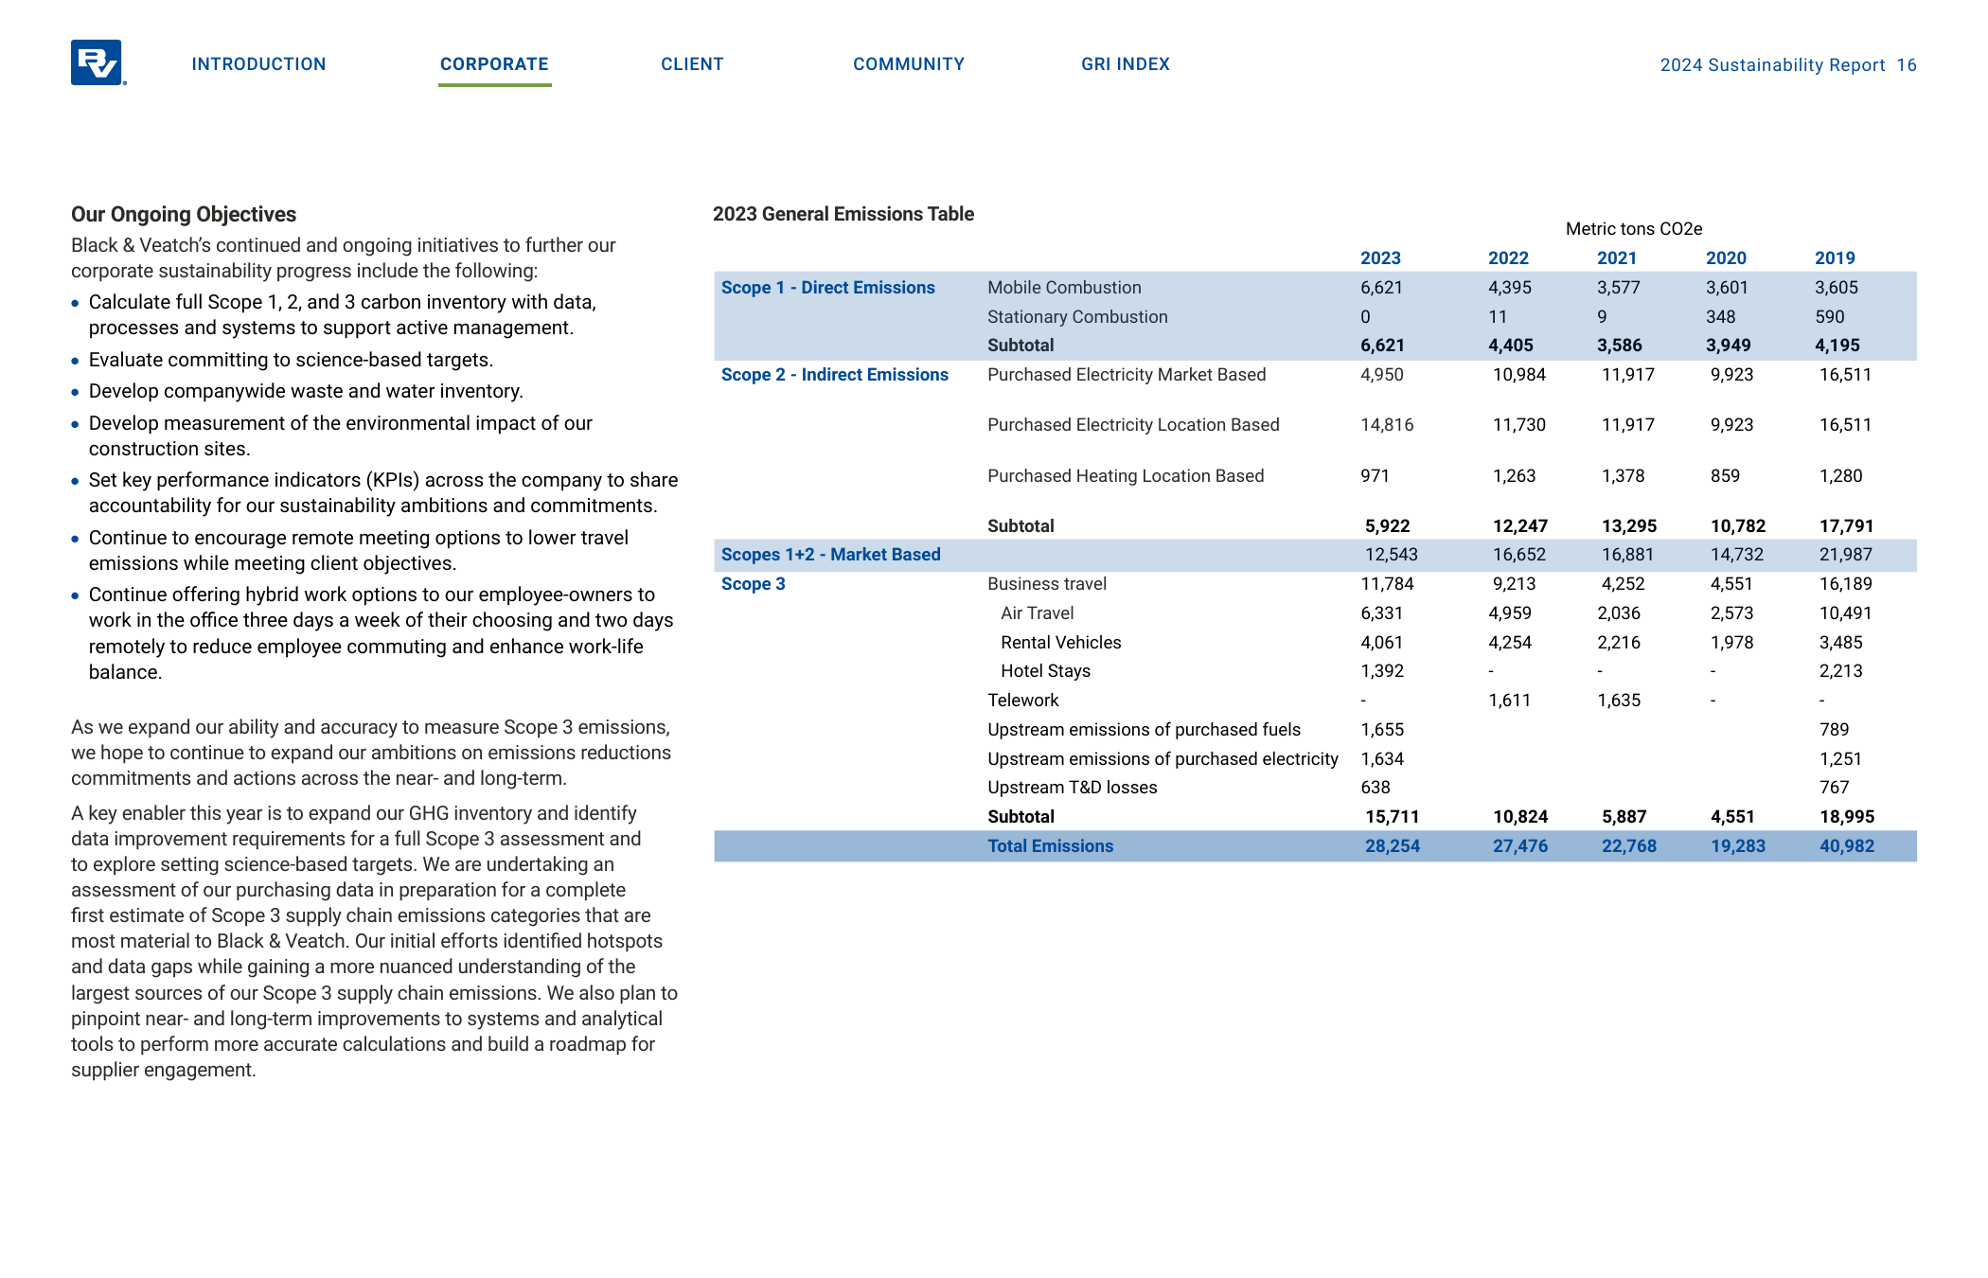Image resolution: width=1988 pixels, height=1278 pixels.
Task: Click the Black & Veatch logo icon
Action: point(98,62)
